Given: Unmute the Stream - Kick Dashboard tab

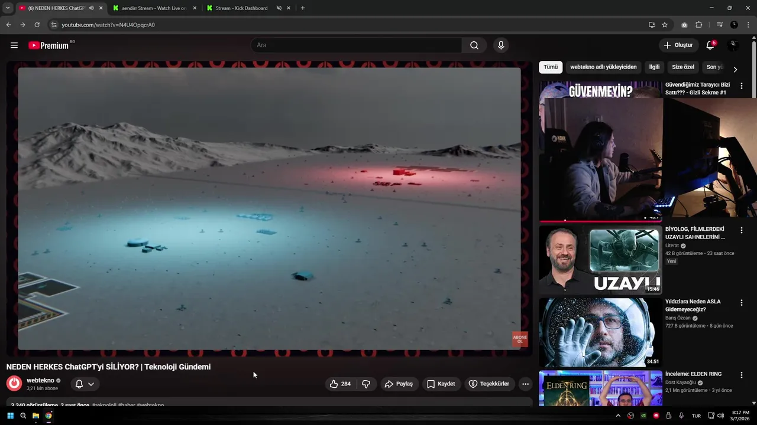Looking at the screenshot, I should 279,8.
